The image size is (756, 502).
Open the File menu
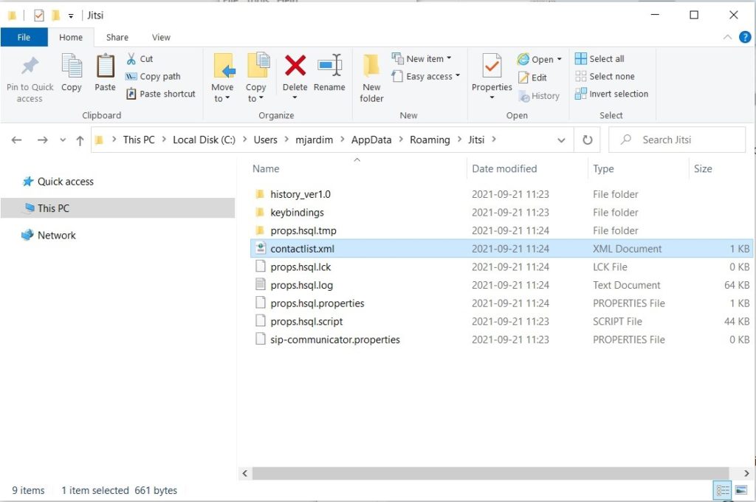click(24, 36)
